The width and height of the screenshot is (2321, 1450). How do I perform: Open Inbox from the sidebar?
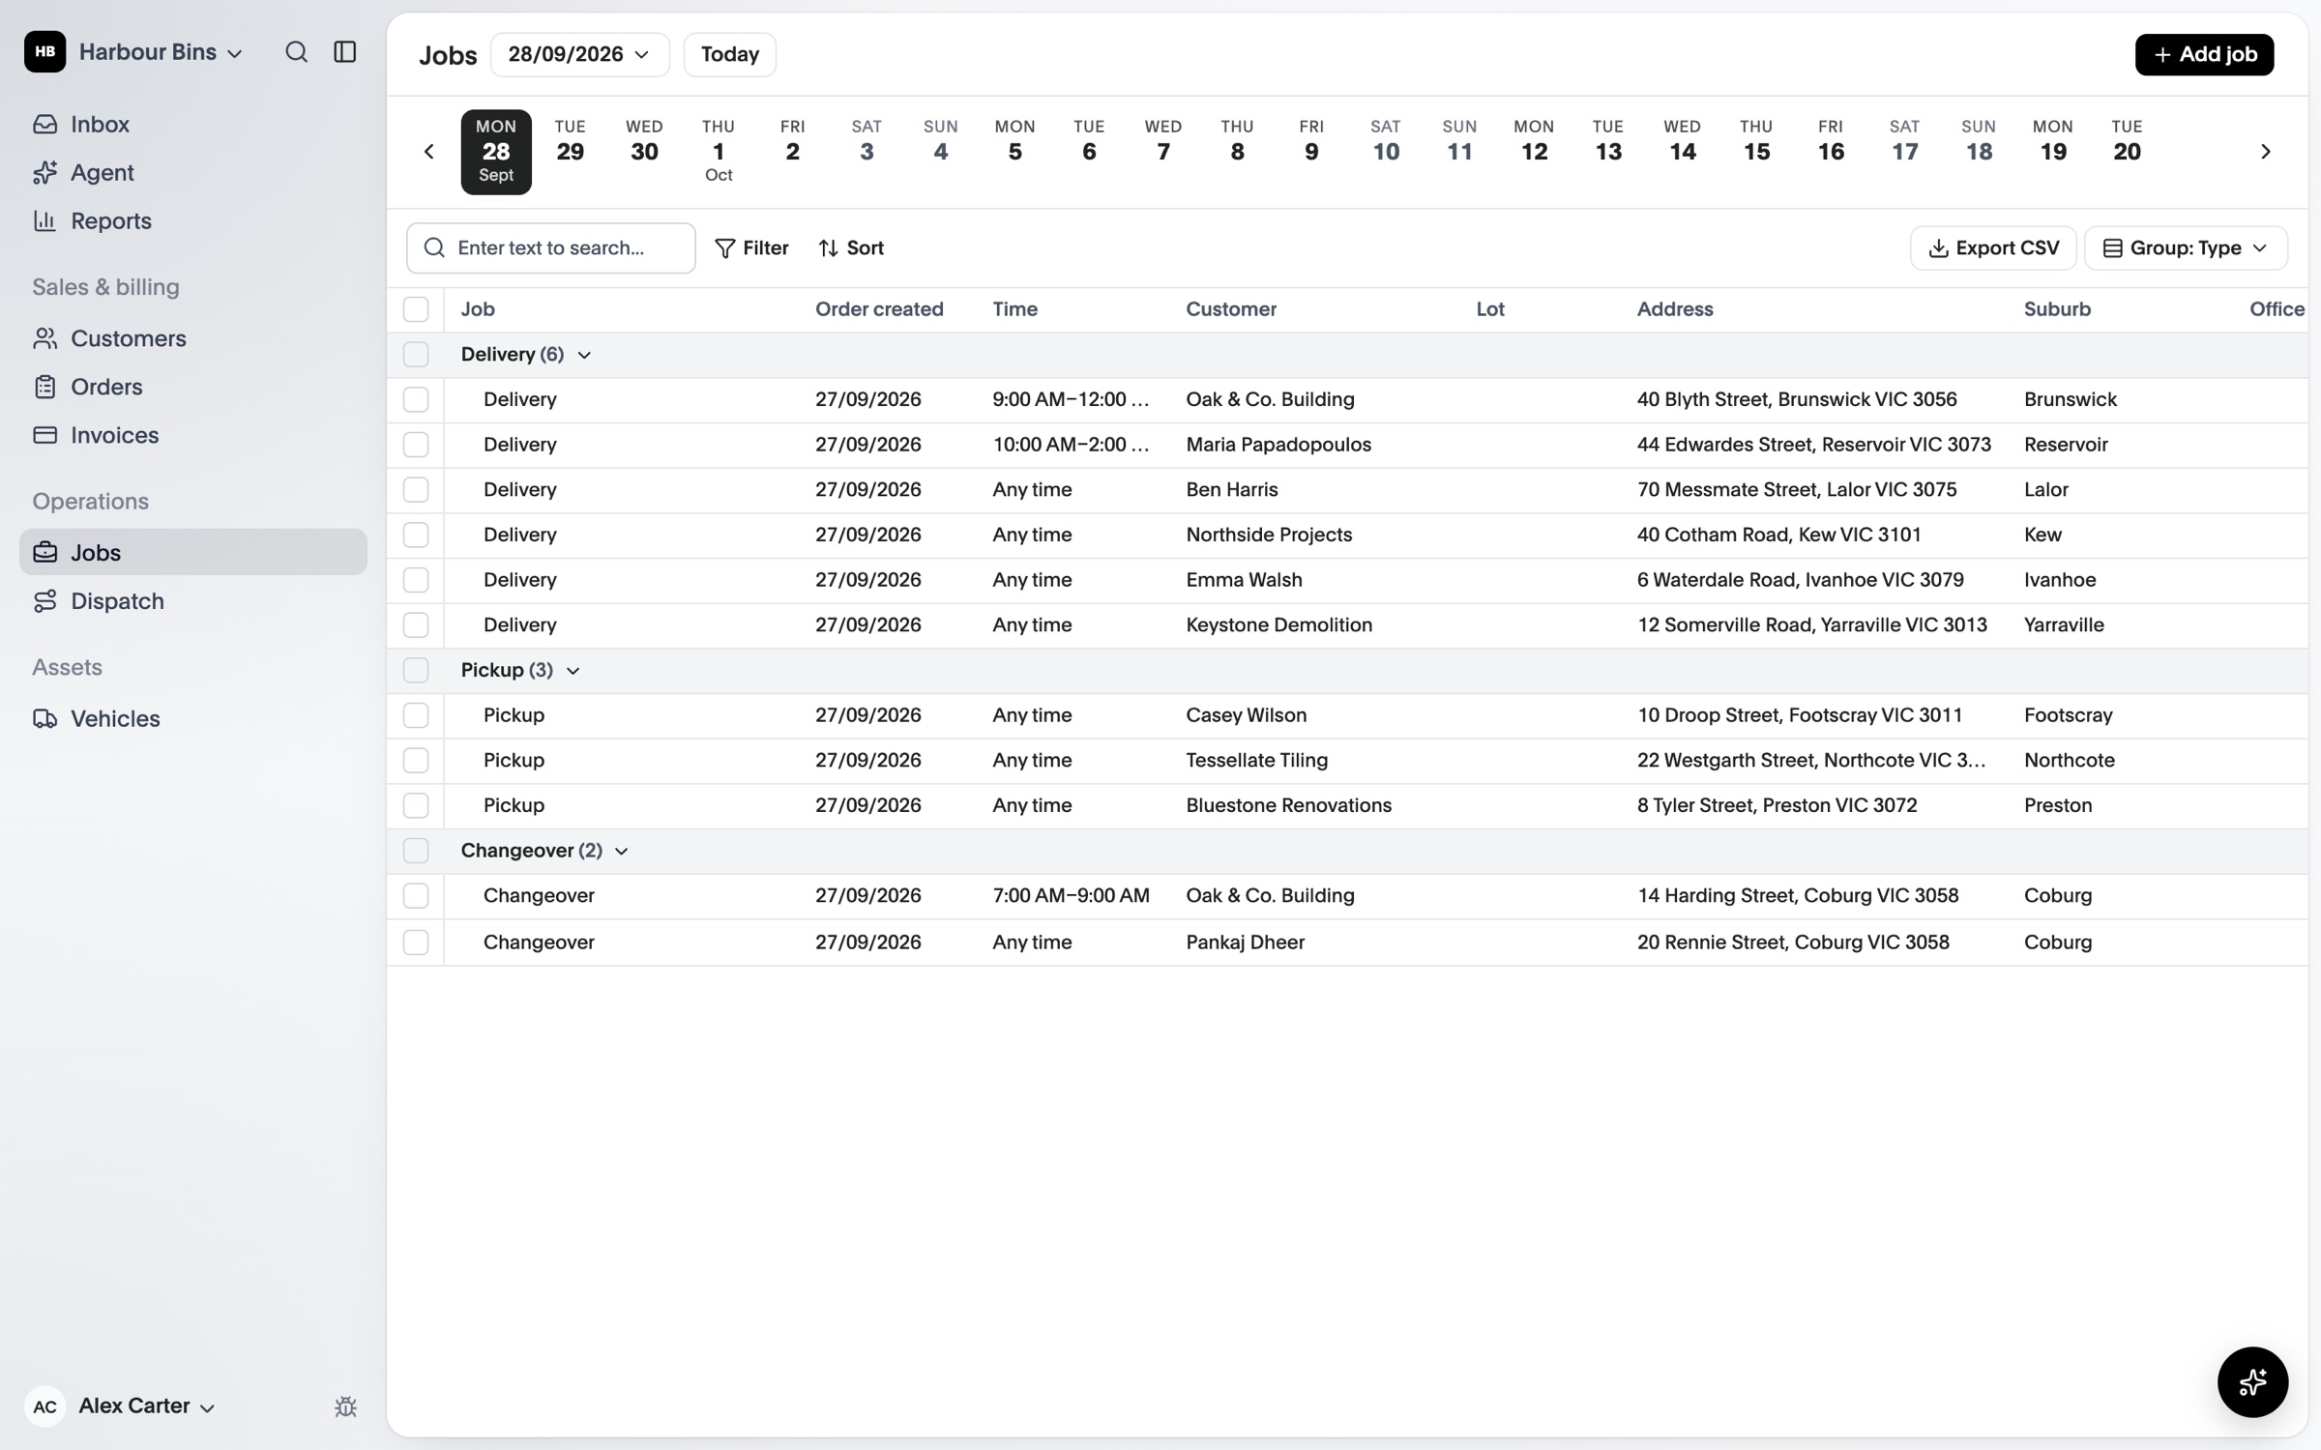point(193,124)
